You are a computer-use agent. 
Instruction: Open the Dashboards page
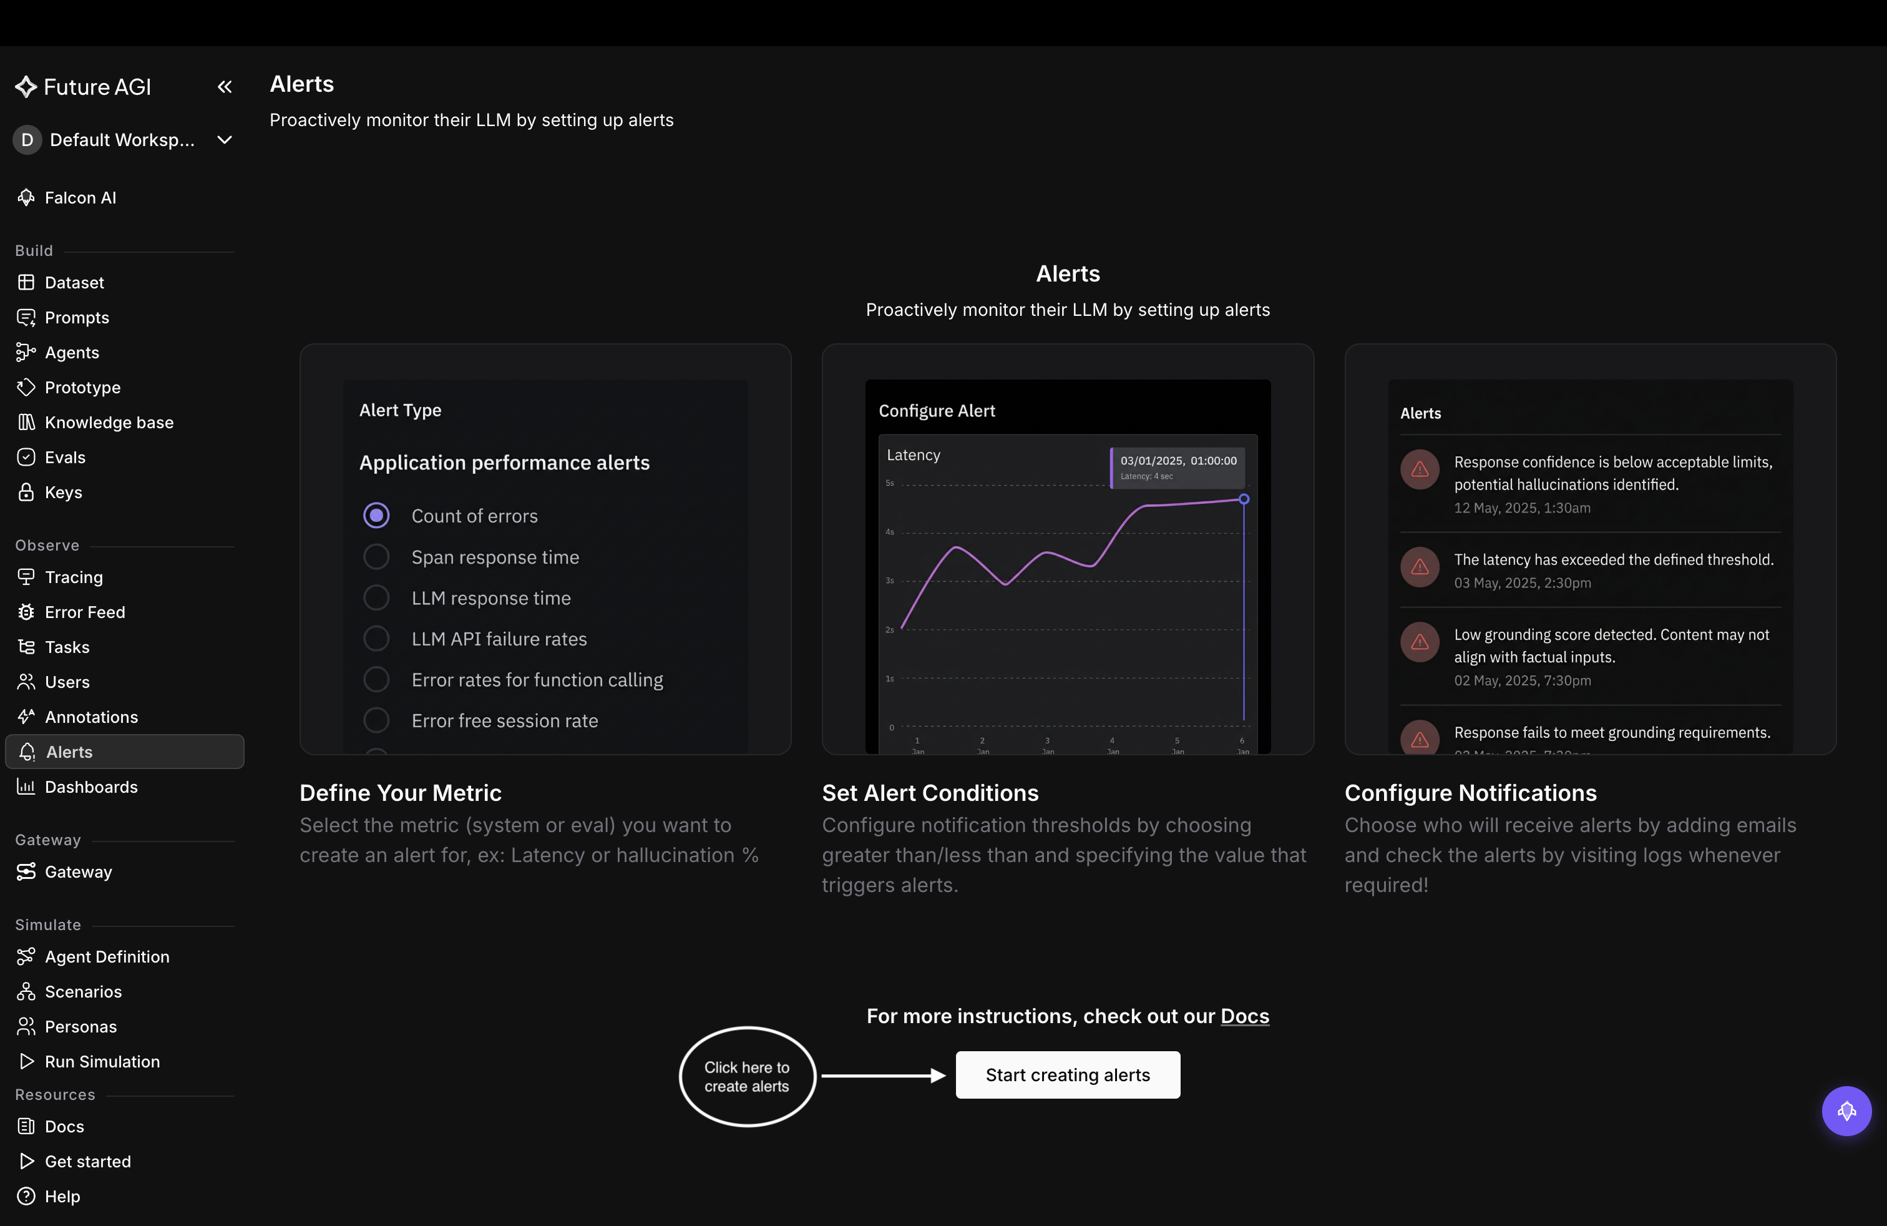coord(124,786)
